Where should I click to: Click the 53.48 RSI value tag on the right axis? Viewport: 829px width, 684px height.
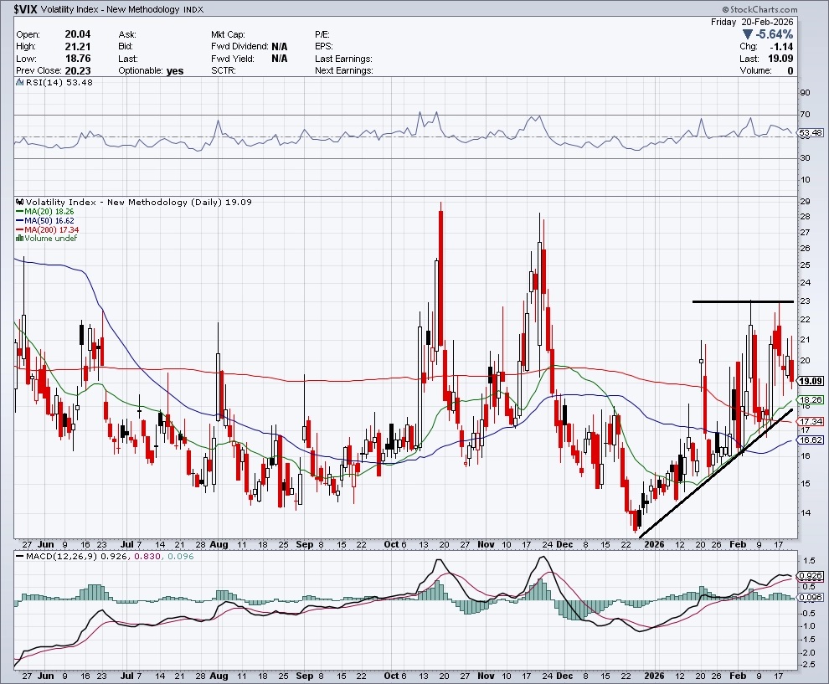[x=810, y=133]
